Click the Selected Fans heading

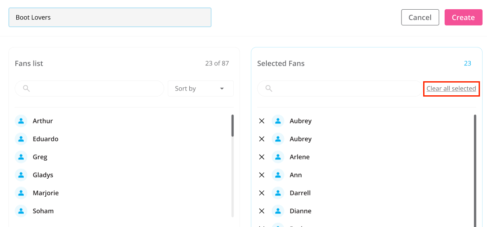tap(281, 64)
